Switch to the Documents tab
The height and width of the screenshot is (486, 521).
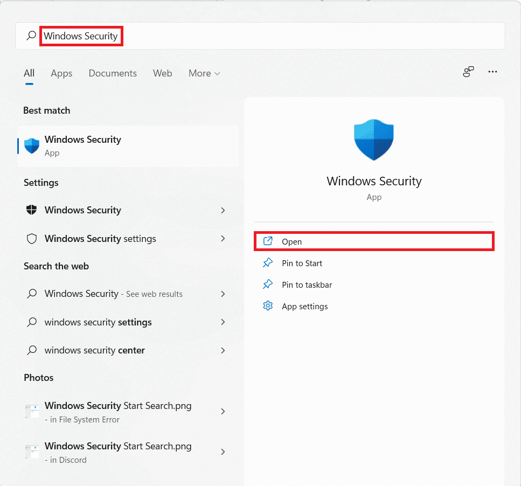[112, 73]
